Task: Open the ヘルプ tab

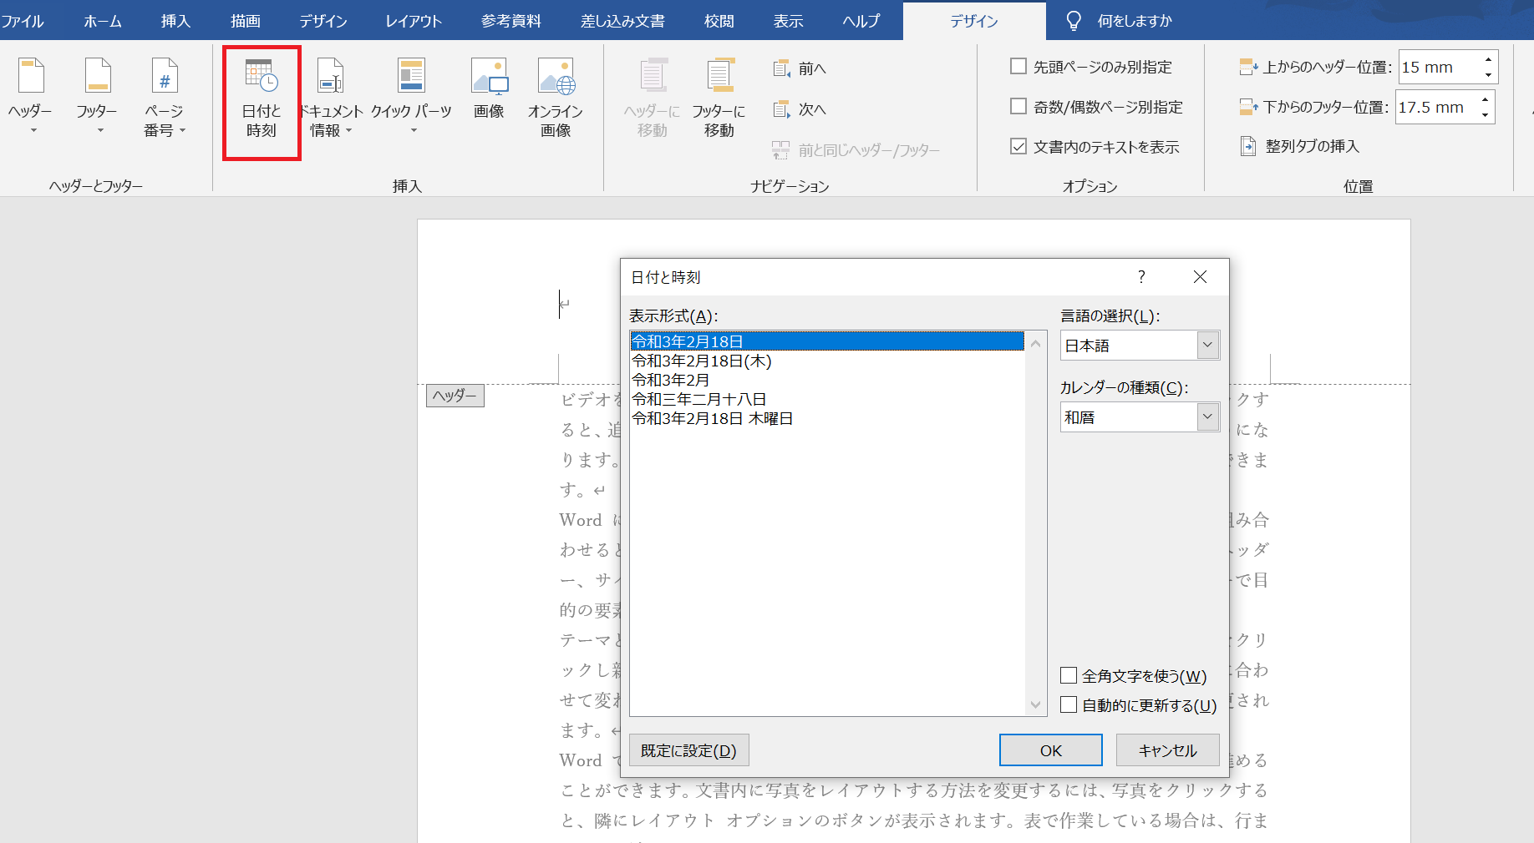Action: (861, 21)
